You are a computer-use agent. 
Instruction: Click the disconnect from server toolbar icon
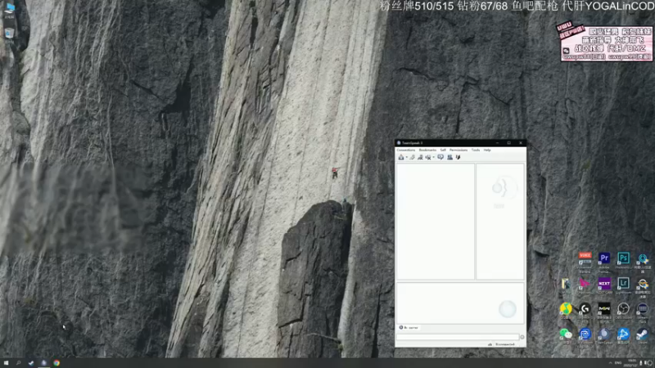click(413, 157)
